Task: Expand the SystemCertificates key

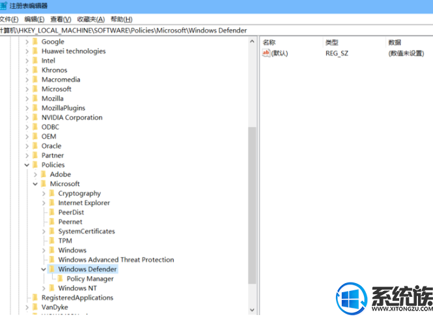Action: 44,231
